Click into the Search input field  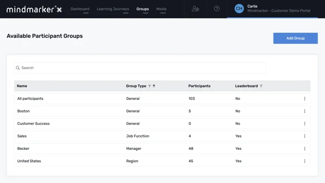tap(140, 68)
